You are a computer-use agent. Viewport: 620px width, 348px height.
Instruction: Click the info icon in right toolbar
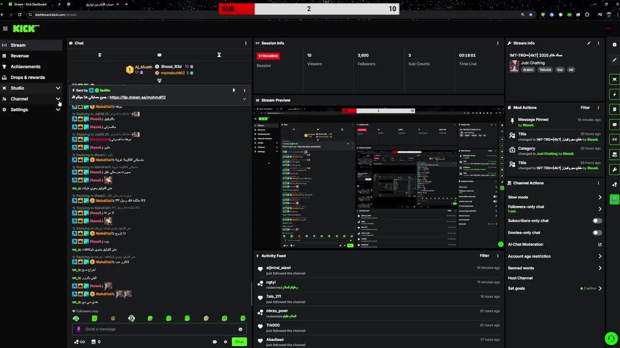click(614, 45)
